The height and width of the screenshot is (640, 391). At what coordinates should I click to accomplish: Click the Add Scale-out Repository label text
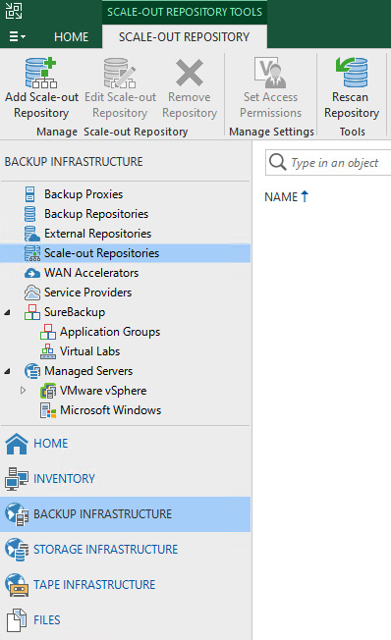pos(41,105)
